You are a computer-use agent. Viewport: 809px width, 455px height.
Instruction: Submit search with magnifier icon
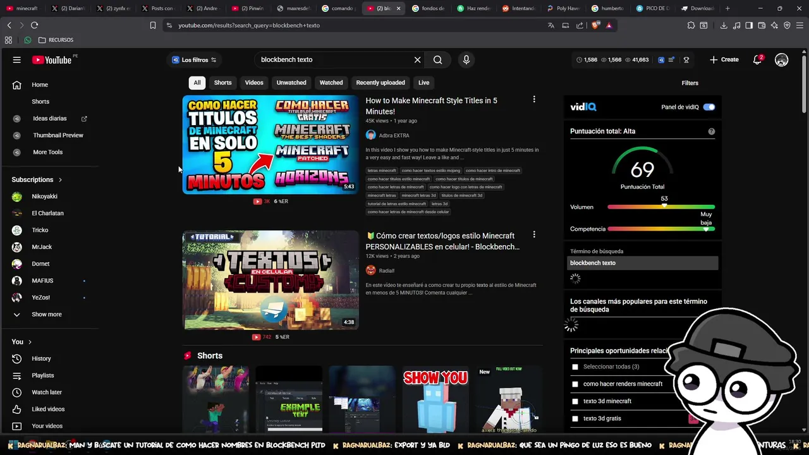437,60
